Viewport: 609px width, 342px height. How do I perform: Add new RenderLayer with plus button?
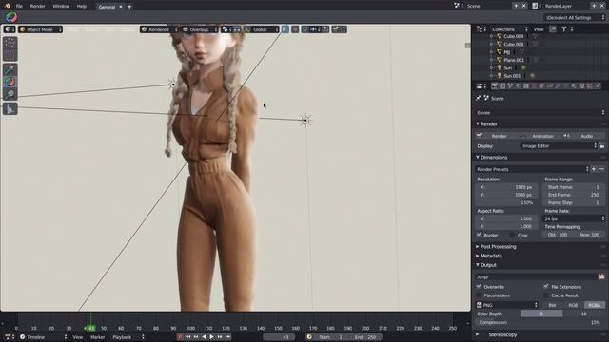[594, 6]
